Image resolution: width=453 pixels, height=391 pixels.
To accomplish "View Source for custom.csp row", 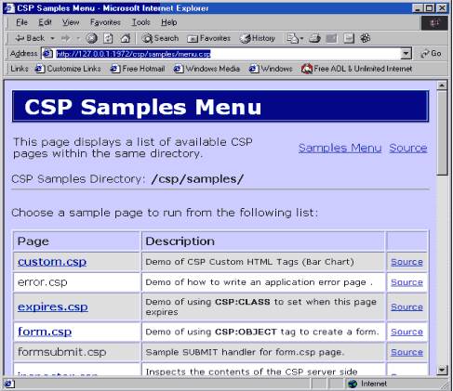I will click(x=406, y=262).
